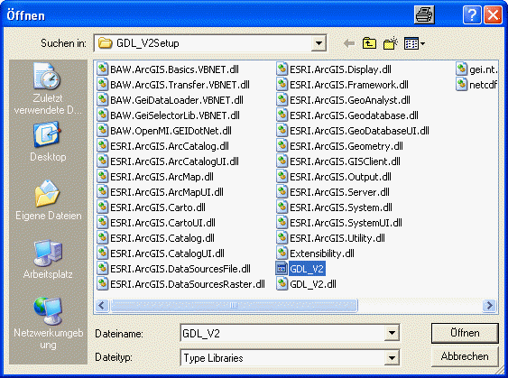Open Zuletzt verwendete Dokumente shortcut

[x=48, y=89]
